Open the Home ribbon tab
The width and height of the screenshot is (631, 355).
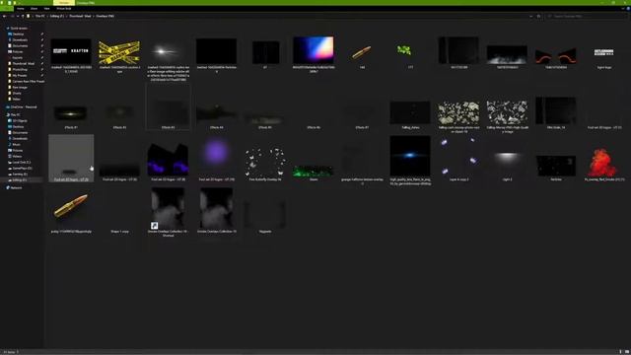[x=20, y=9]
